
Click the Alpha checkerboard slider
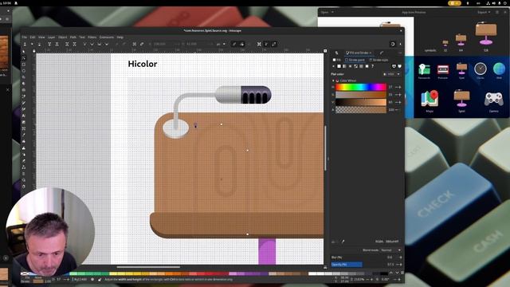(x=361, y=110)
